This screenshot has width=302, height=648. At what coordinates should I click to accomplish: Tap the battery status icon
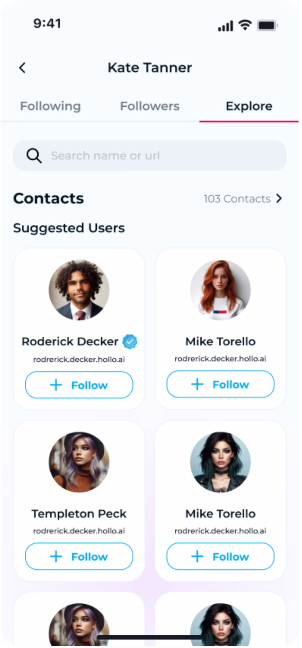(x=267, y=25)
